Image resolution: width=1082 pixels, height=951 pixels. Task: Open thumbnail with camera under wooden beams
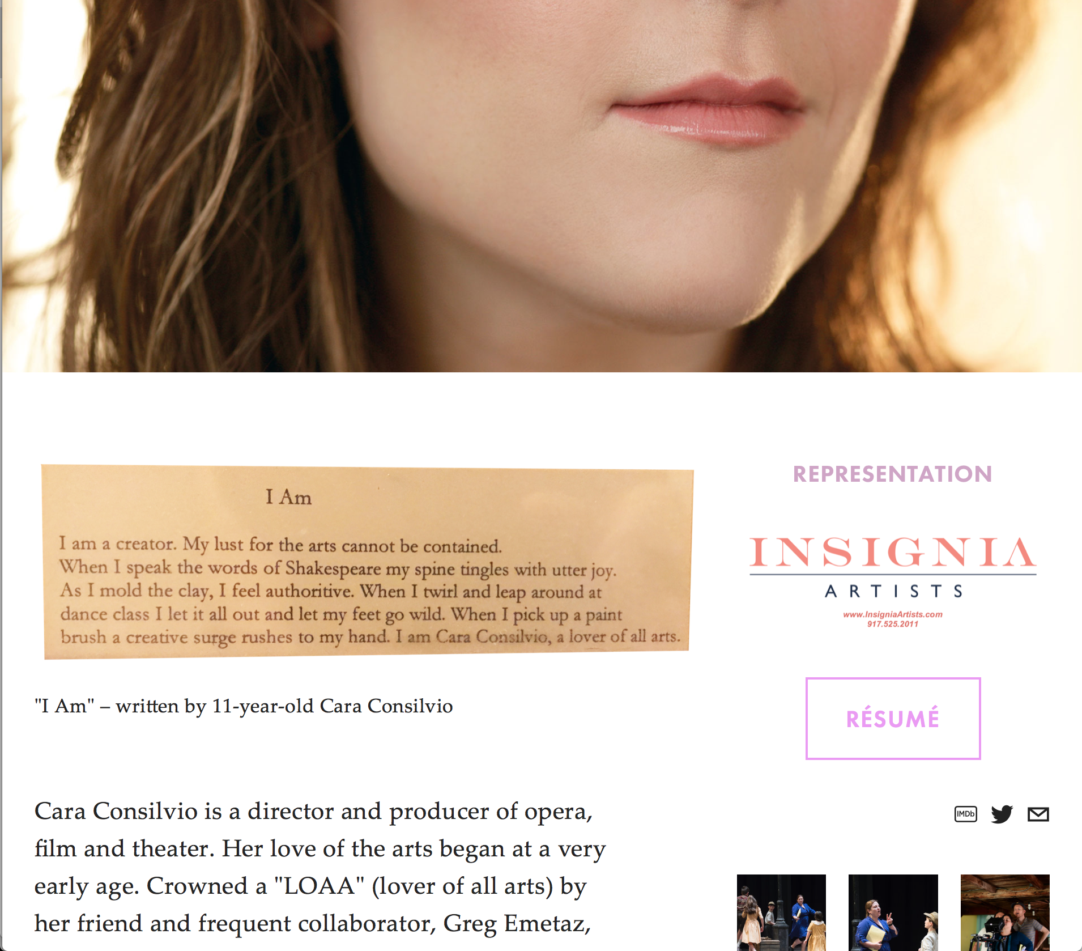pyautogui.click(x=1005, y=912)
